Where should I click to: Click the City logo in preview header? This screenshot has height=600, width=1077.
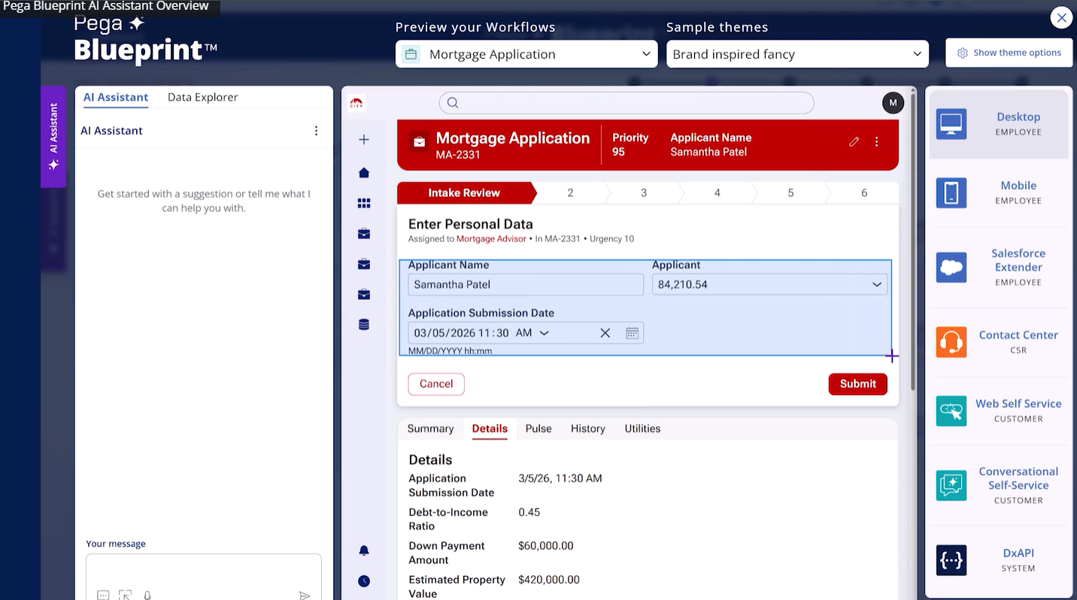tap(356, 104)
